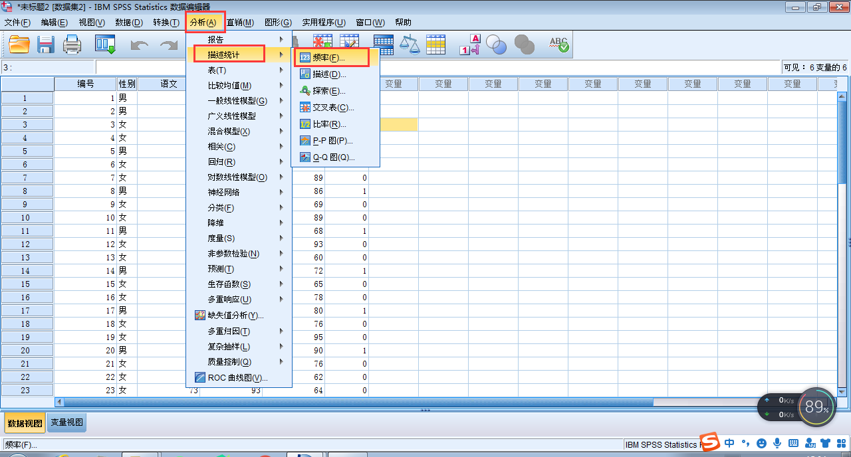Click the Print toolbar icon
Viewport: 851px width, 457px height.
click(x=72, y=45)
